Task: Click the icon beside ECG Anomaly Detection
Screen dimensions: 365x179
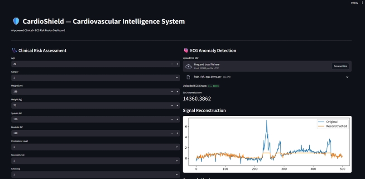Action: click(x=186, y=51)
